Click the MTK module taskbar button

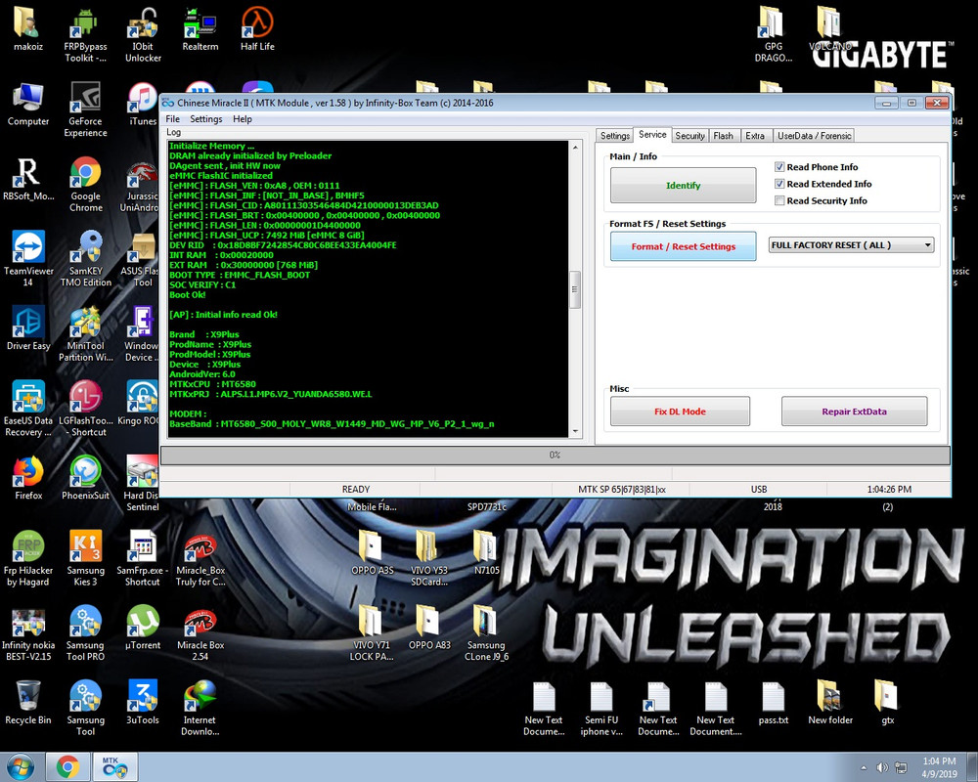tap(114, 767)
